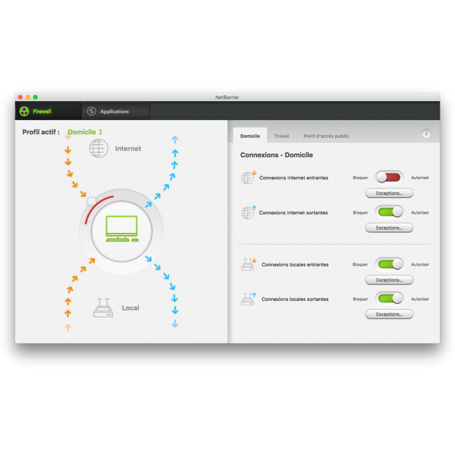The height and width of the screenshot is (455, 455).
Task: Select the Point d'accès public tab
Action: (326, 136)
